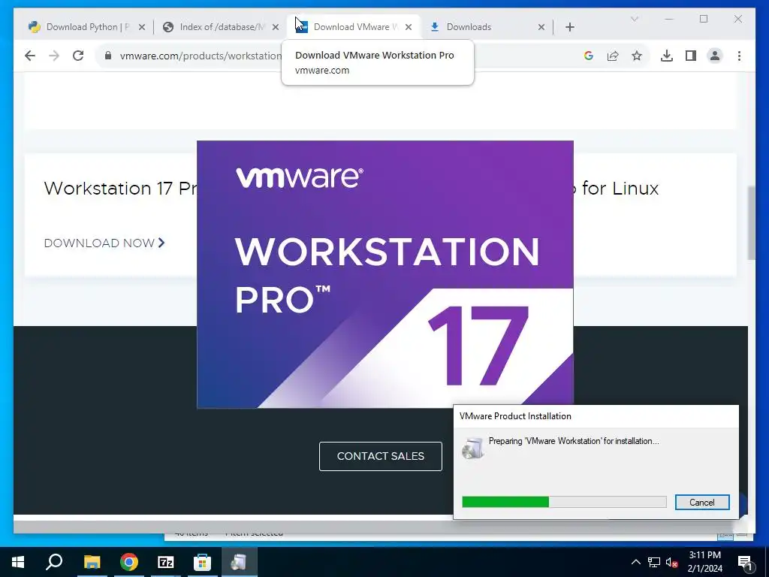Open the VMware installer taskbar item
Viewport: 769px width, 577px height.
[239, 562]
